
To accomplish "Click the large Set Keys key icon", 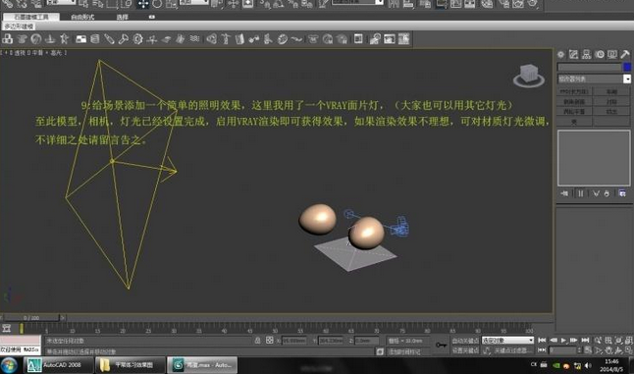I will [x=441, y=345].
